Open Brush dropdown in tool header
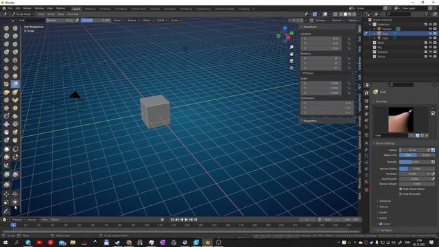The height and width of the screenshot is (247, 439). click(119, 20)
